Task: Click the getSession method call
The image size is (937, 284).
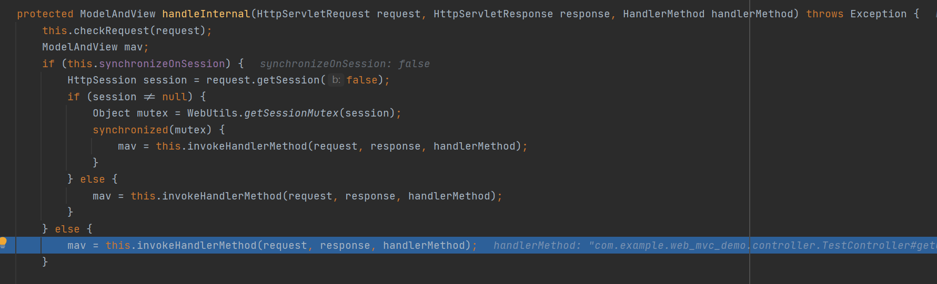Action: (x=288, y=80)
